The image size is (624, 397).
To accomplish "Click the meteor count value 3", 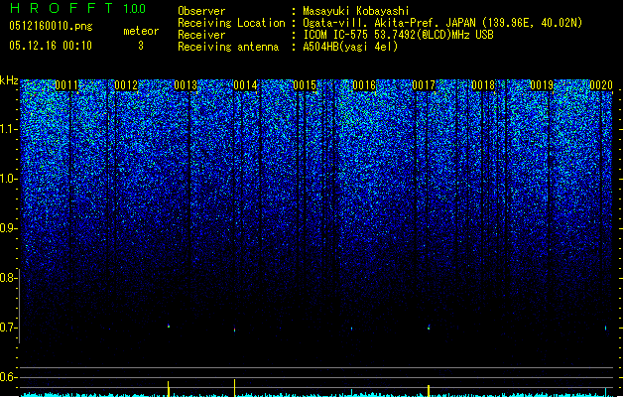I will tap(141, 46).
